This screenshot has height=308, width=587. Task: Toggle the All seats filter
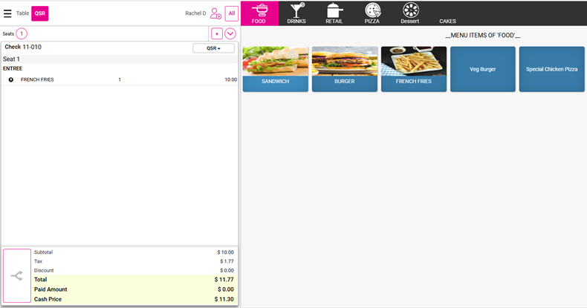coord(232,13)
